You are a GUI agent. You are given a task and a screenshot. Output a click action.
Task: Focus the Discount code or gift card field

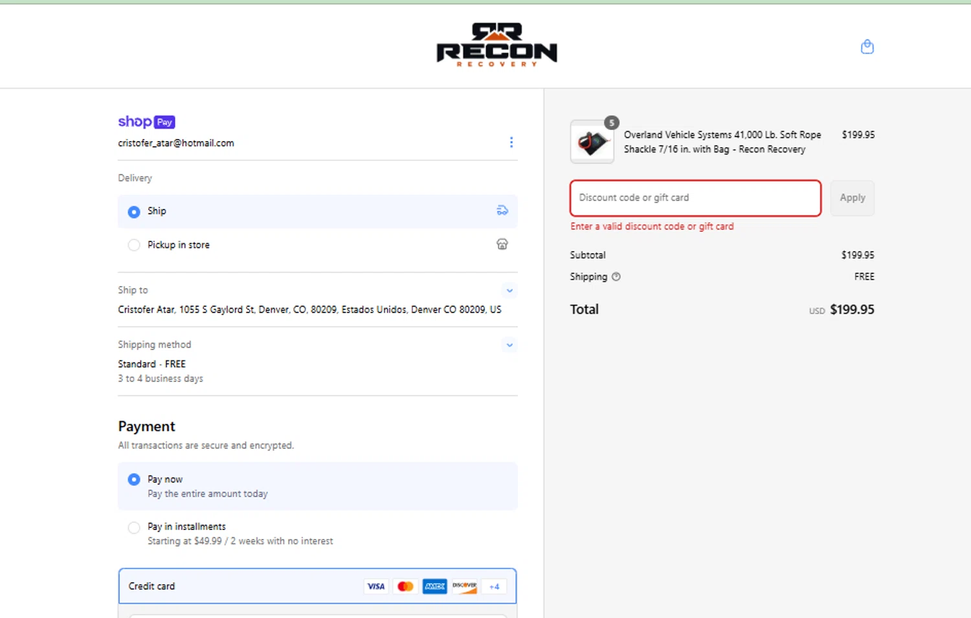pos(696,198)
